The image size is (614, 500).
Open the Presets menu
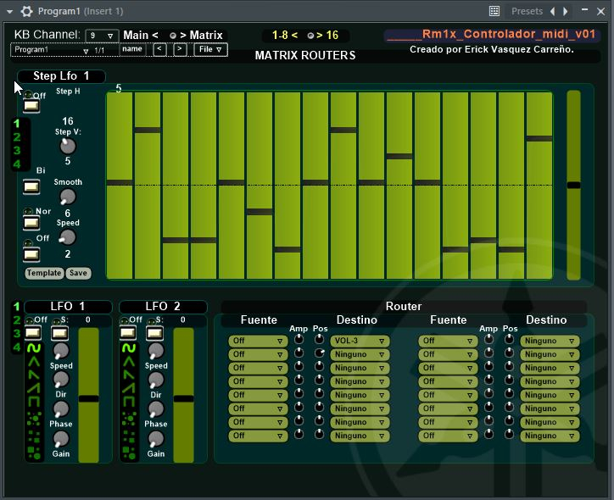click(527, 11)
